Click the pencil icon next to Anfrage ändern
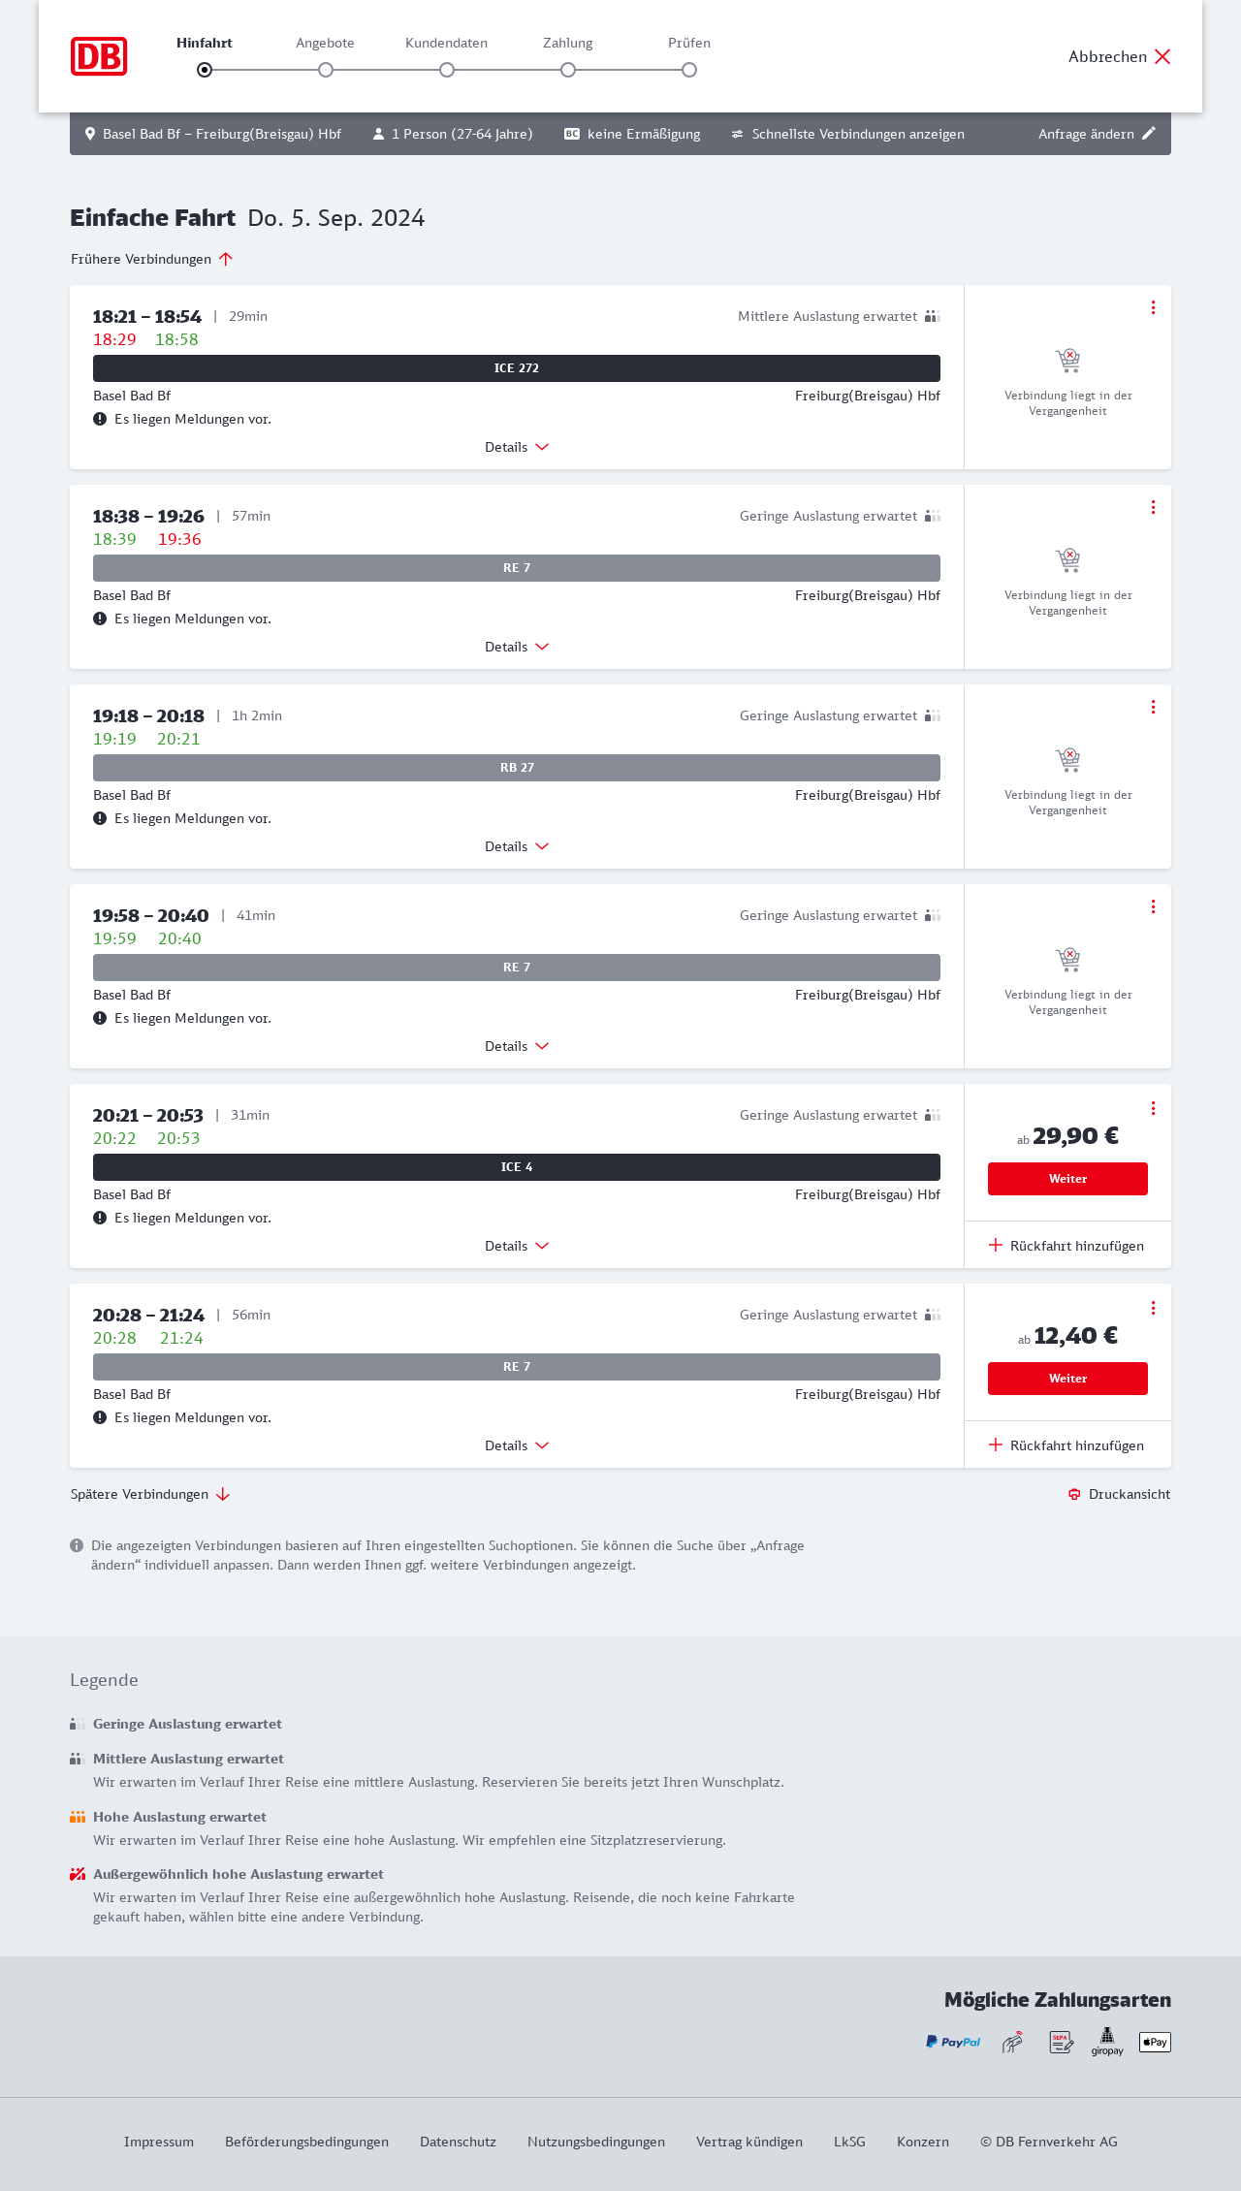 tap(1149, 134)
